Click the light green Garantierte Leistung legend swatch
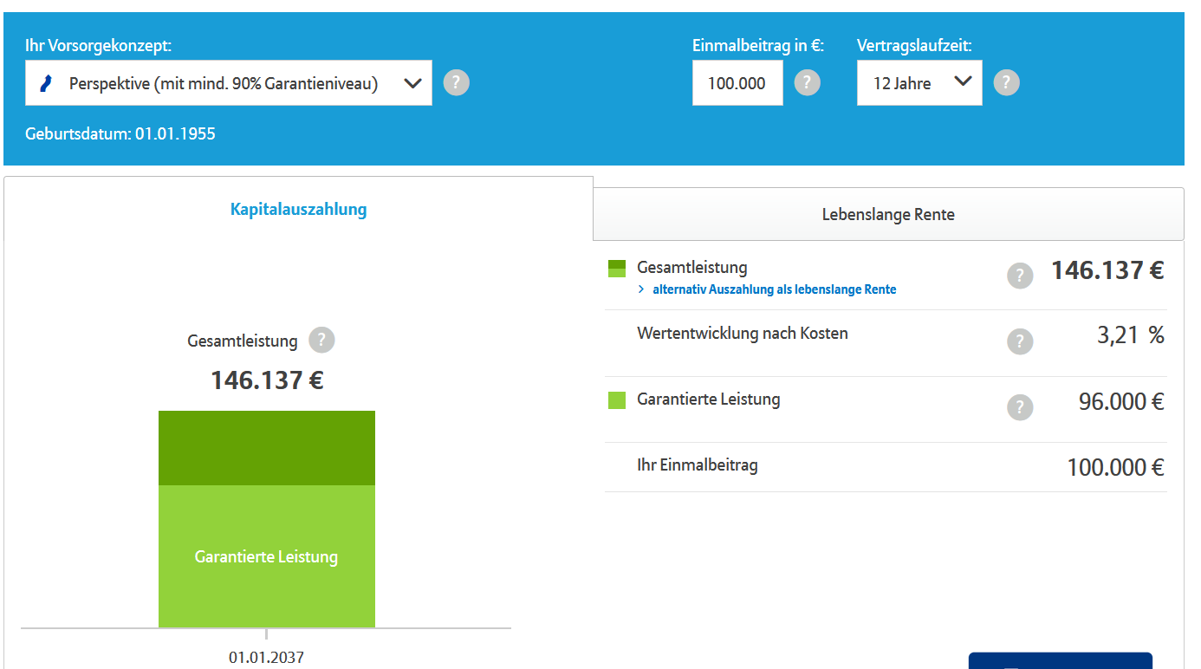 [x=617, y=400]
